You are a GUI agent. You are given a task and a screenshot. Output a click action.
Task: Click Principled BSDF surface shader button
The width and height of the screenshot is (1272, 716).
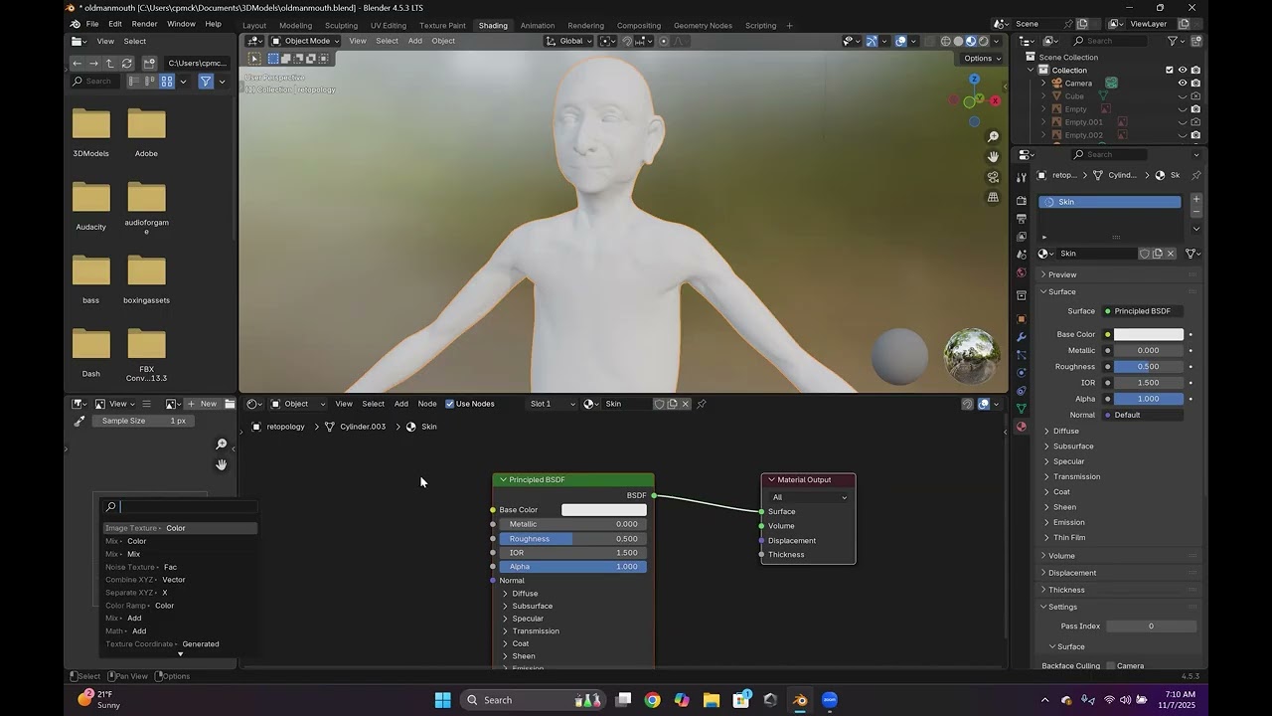(1143, 311)
